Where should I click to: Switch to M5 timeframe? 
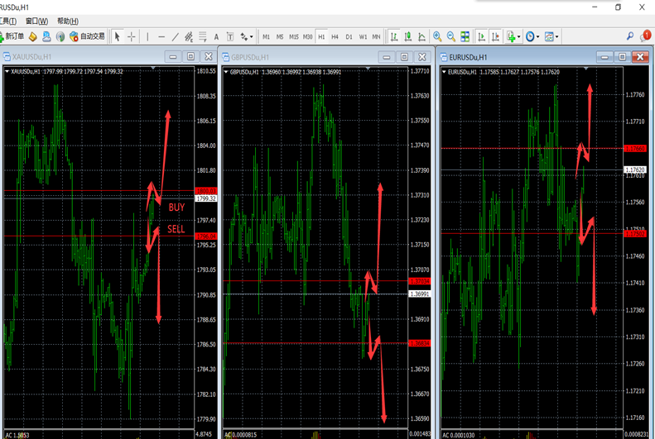pos(280,36)
